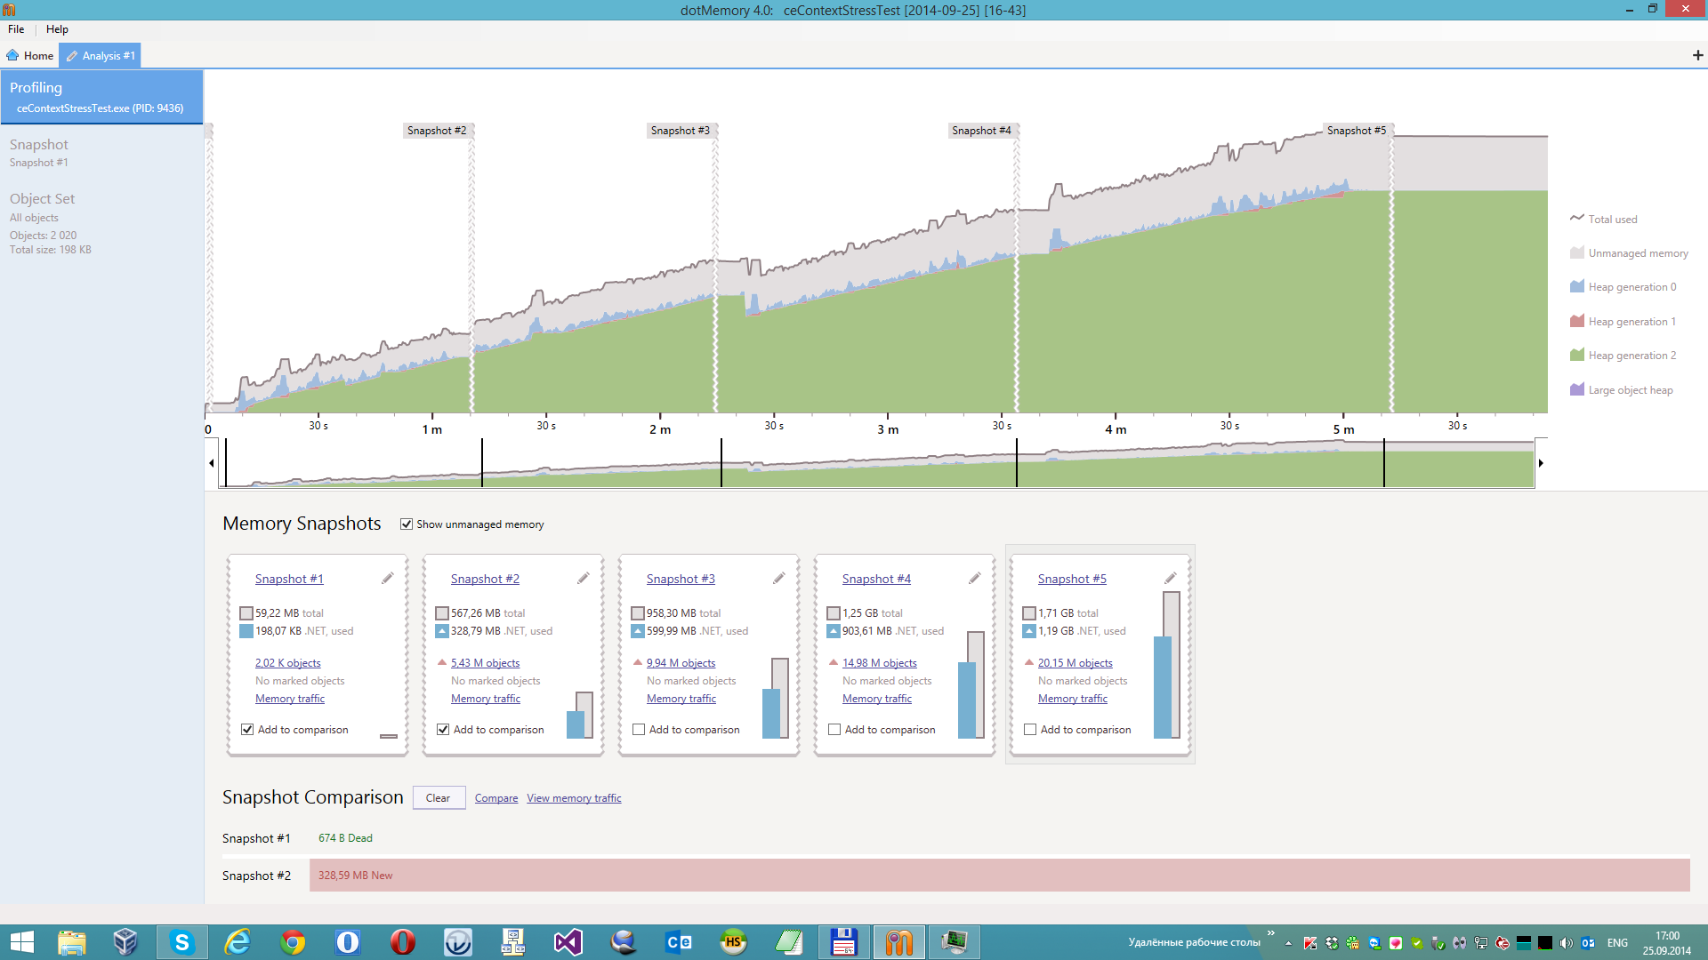Uncheck Add to comparison for Snapshot #1
The width and height of the screenshot is (1708, 960).
(x=247, y=730)
